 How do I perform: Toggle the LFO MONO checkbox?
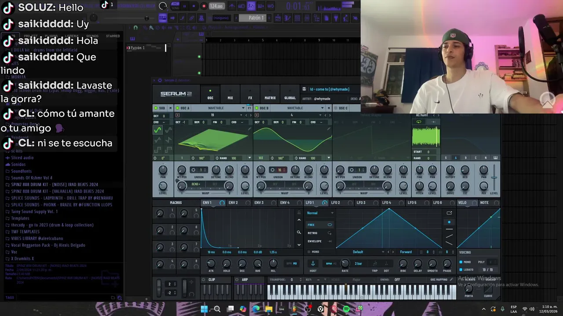309,252
